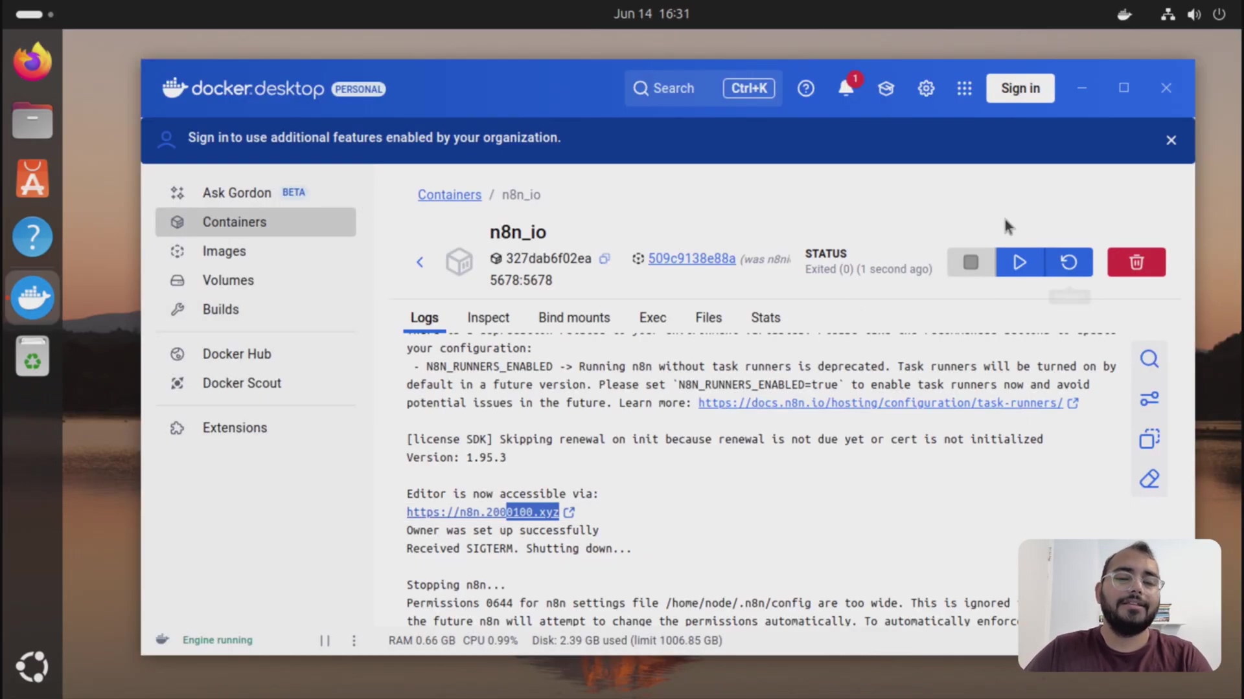The width and height of the screenshot is (1244, 699).
Task: Open the task-runners documentation link
Action: click(880, 403)
